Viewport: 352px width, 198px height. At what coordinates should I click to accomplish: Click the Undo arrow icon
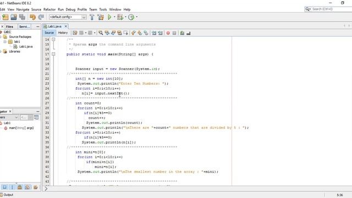(33, 17)
